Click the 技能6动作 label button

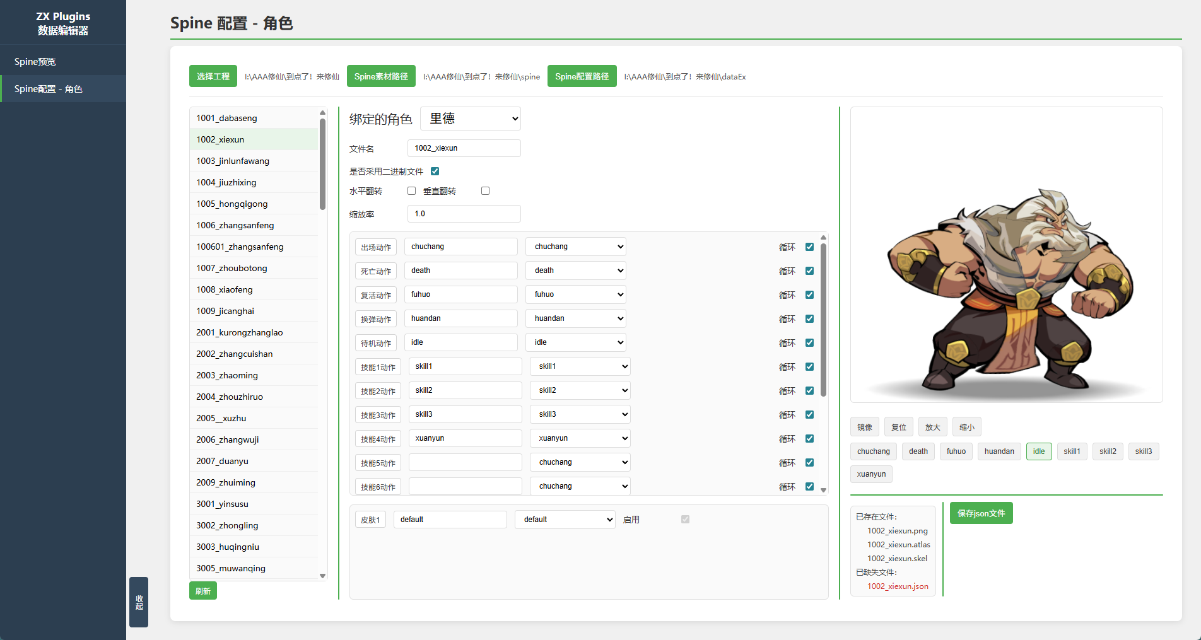[378, 487]
